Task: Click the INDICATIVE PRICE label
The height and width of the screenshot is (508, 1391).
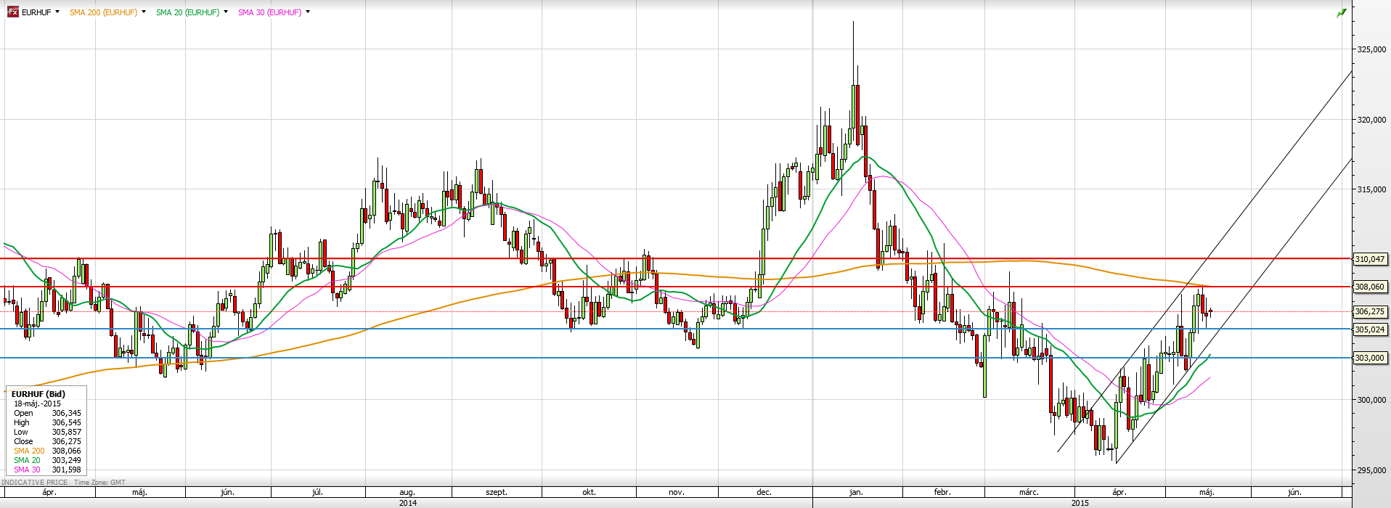Action: 34,482
